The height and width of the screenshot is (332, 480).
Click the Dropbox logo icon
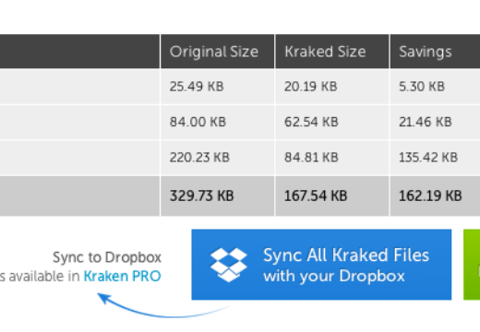pos(229,265)
